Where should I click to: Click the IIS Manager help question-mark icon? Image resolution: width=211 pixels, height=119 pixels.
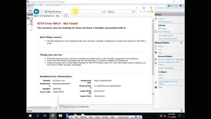click(x=181, y=6)
